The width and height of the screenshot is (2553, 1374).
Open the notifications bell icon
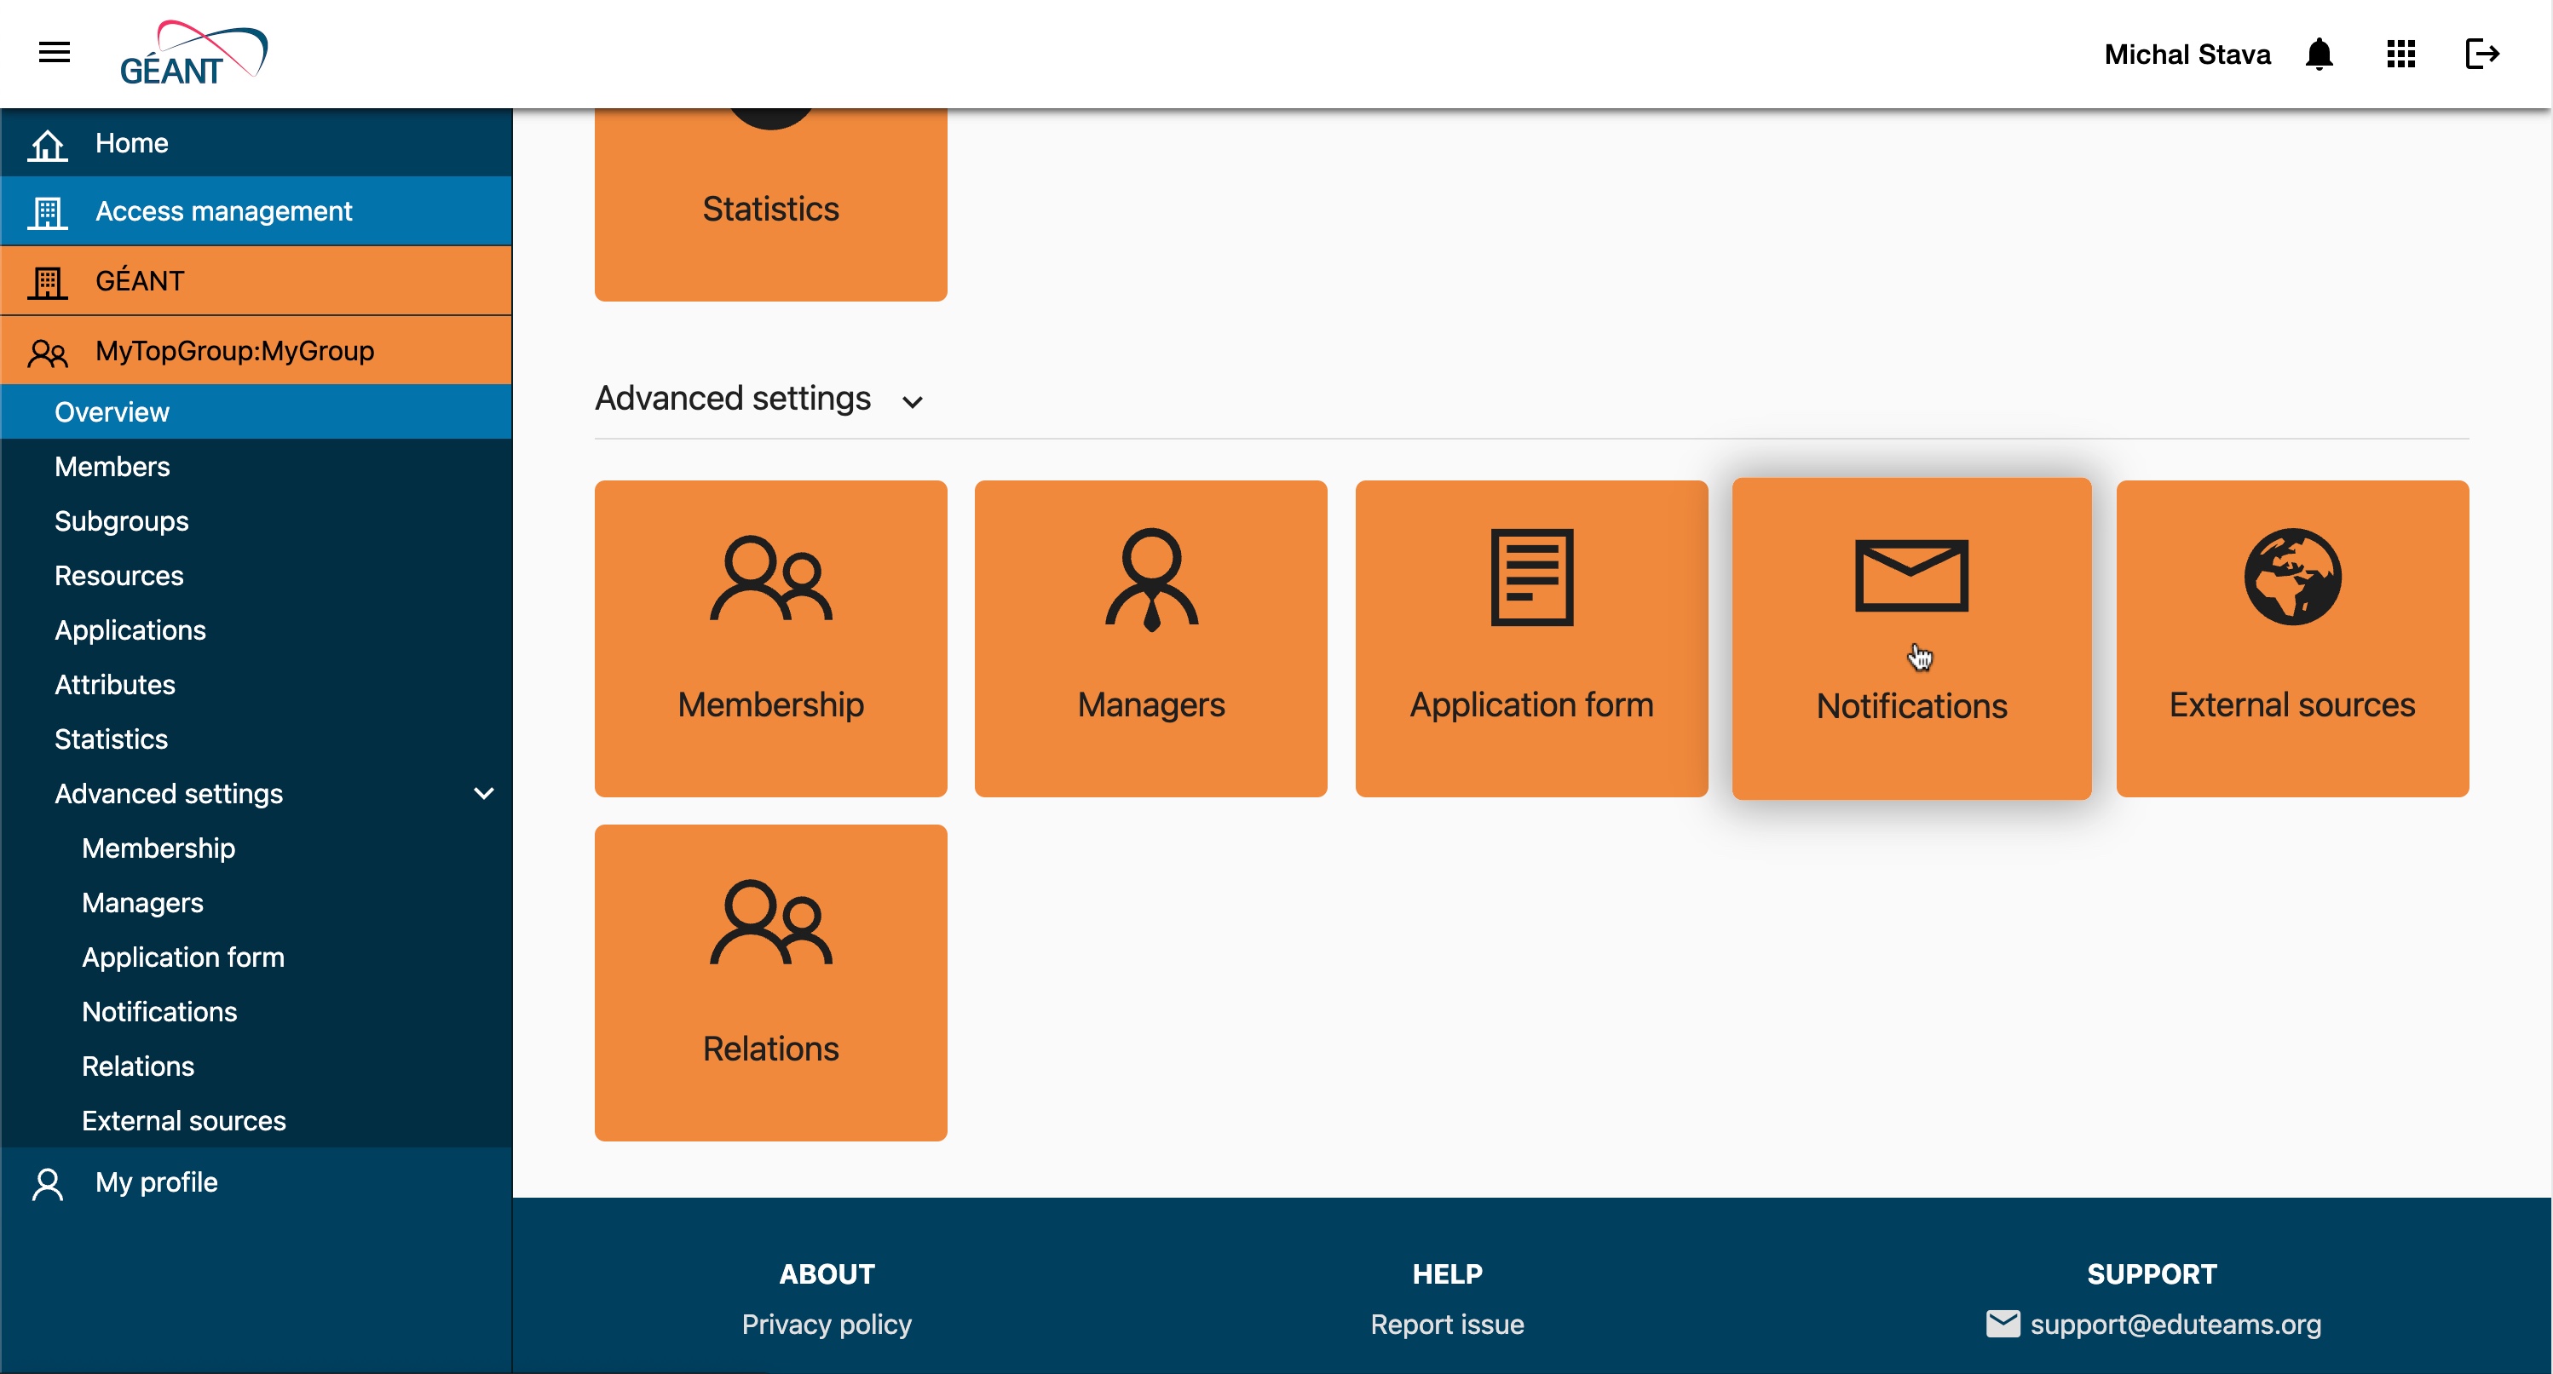coord(2320,54)
